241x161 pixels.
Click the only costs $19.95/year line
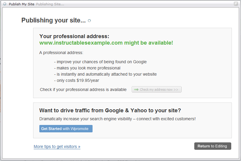click(x=79, y=80)
